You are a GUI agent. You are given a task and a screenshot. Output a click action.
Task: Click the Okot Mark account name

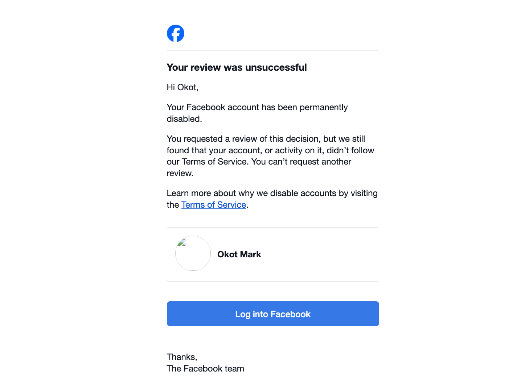239,254
